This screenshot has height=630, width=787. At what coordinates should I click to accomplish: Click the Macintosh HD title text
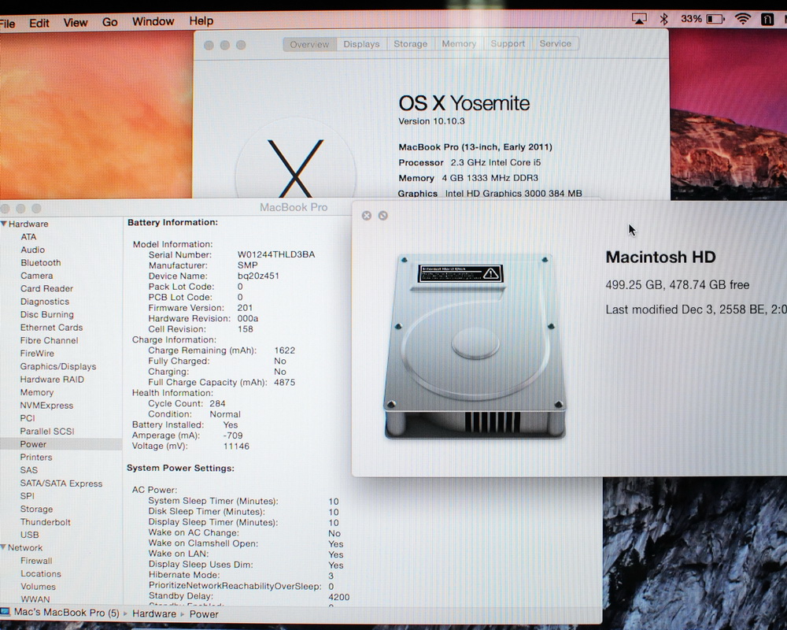[660, 257]
